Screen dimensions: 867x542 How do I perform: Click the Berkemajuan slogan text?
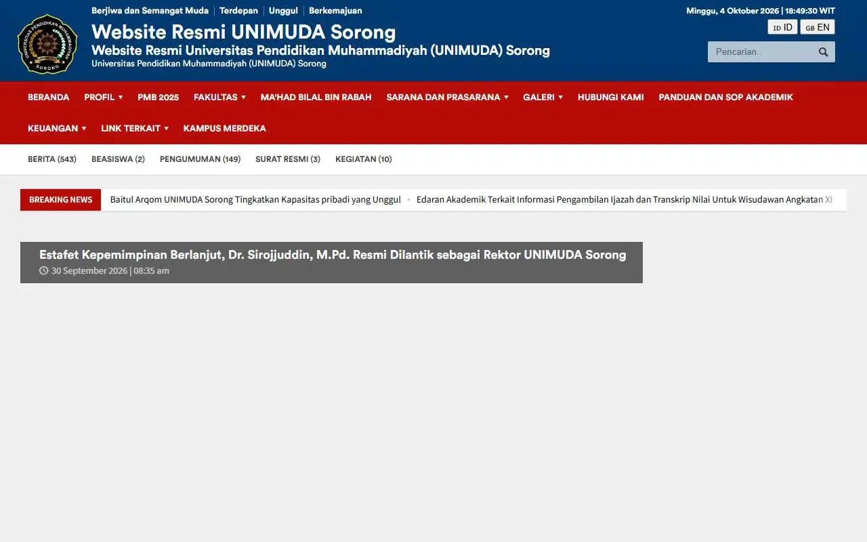pos(335,11)
